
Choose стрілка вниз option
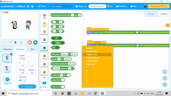[97, 54]
